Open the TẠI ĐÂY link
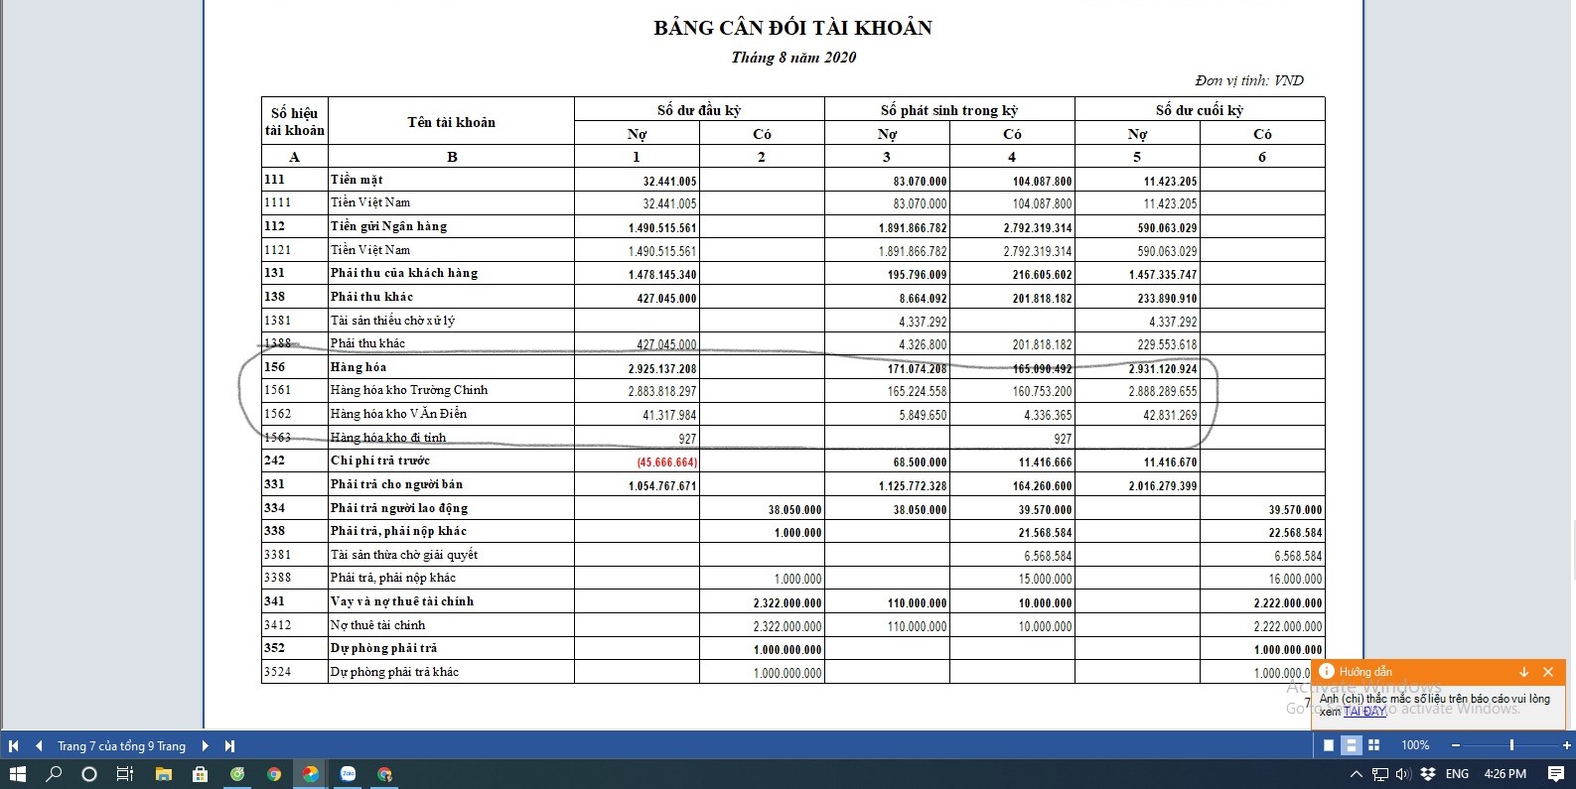The height and width of the screenshot is (789, 1576). 1365,712
